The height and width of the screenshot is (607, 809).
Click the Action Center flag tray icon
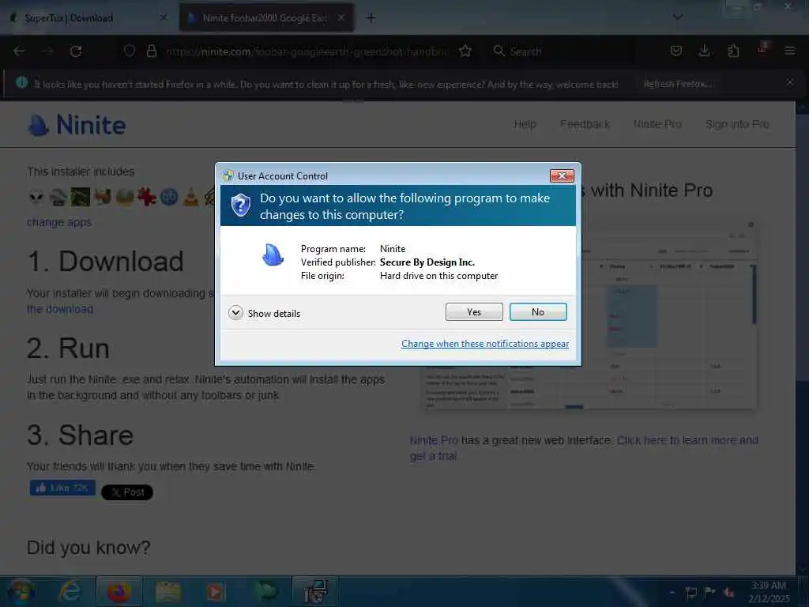pyautogui.click(x=710, y=592)
